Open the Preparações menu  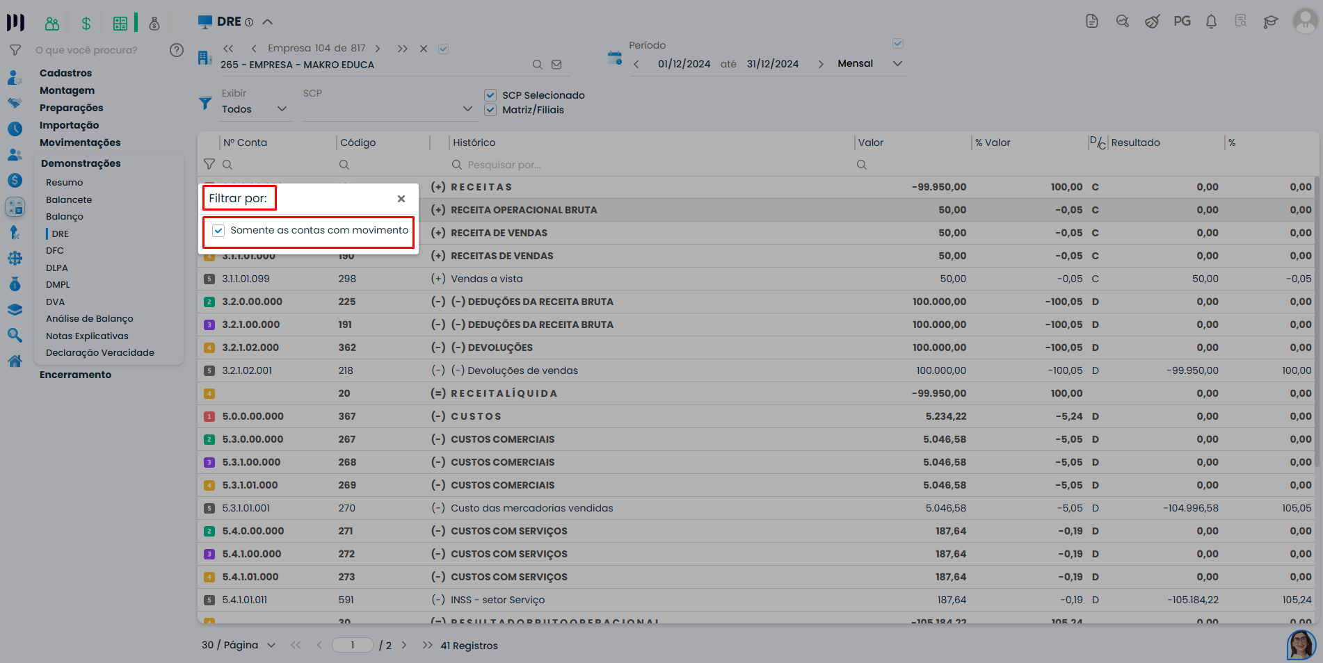tap(71, 108)
